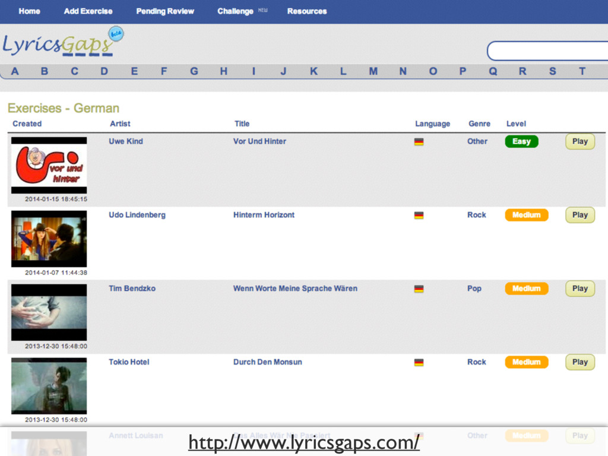Screen dimensions: 608x456
Task: Open Add Exercise page
Action: (88, 11)
